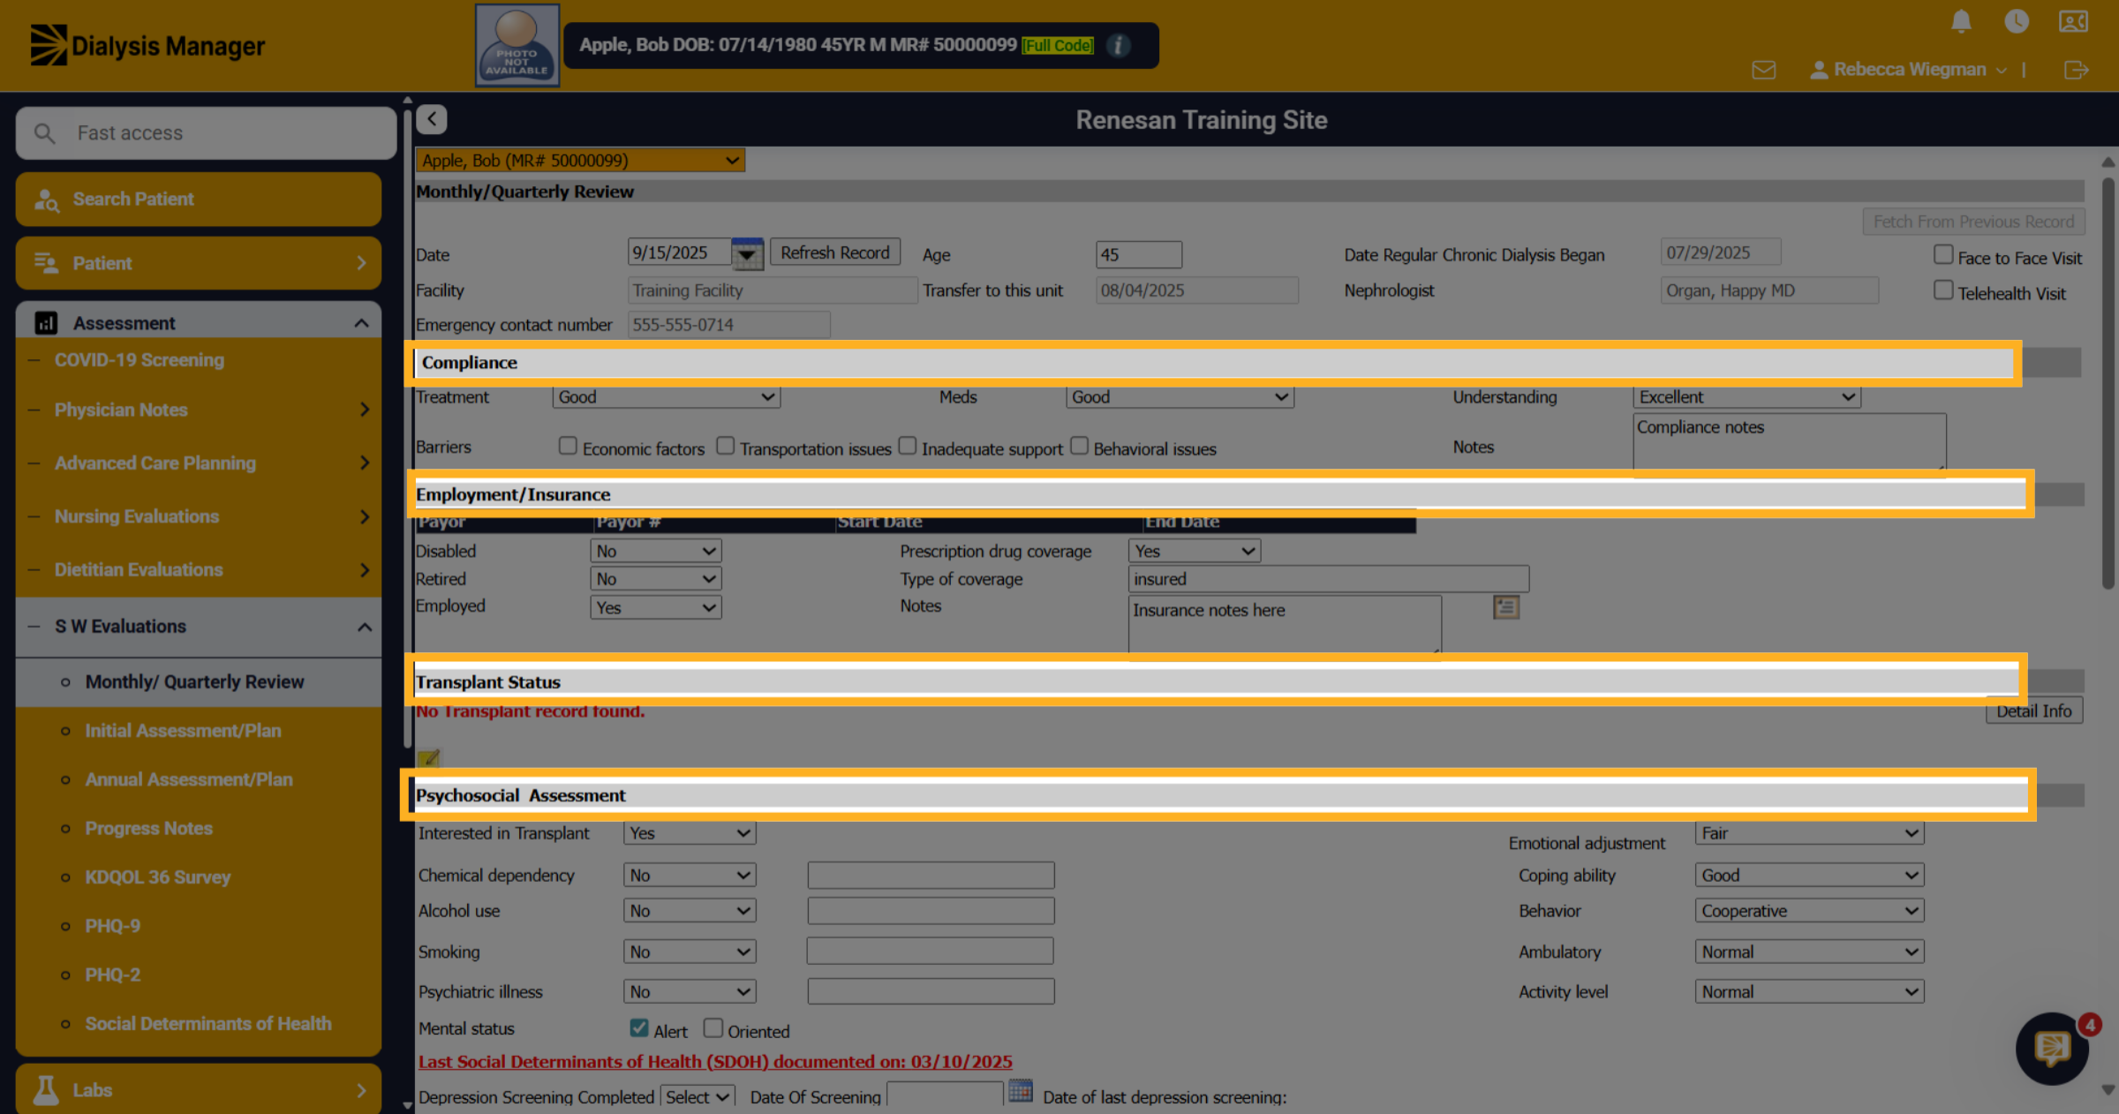Open Emotional adjustment dropdown

[1809, 833]
